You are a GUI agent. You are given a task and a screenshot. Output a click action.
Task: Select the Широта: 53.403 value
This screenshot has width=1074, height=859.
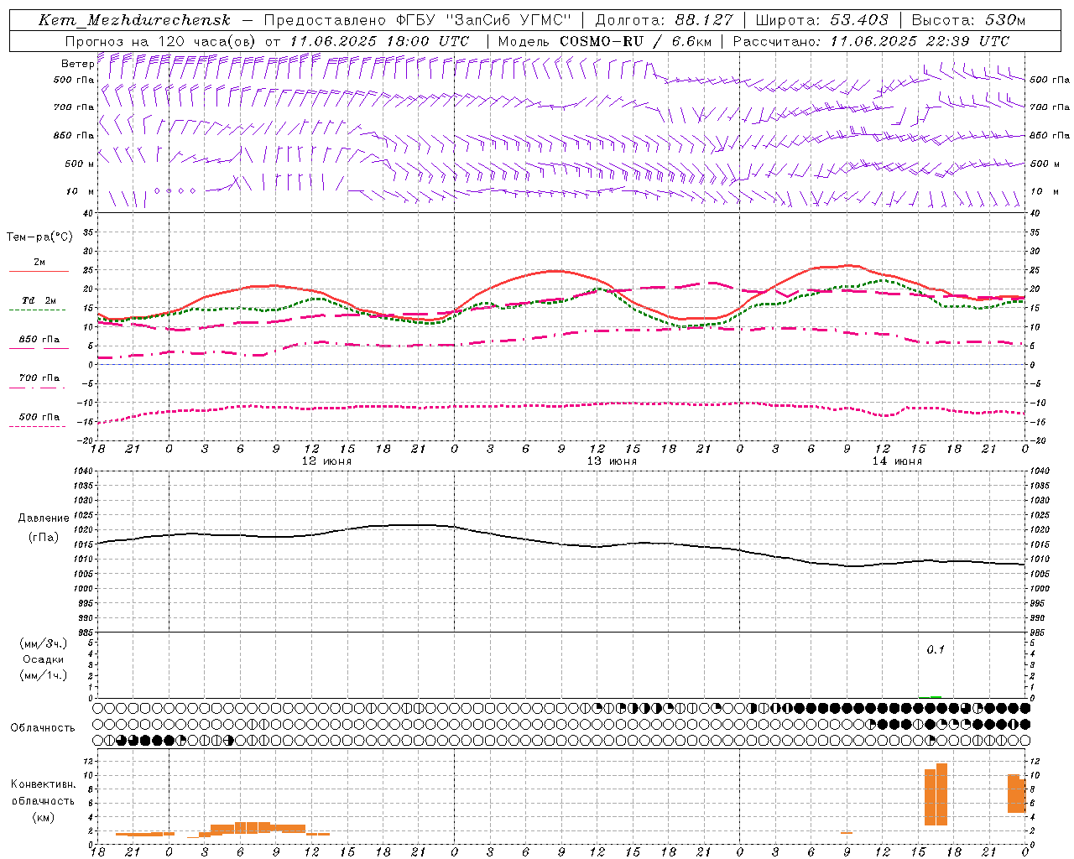pos(821,20)
